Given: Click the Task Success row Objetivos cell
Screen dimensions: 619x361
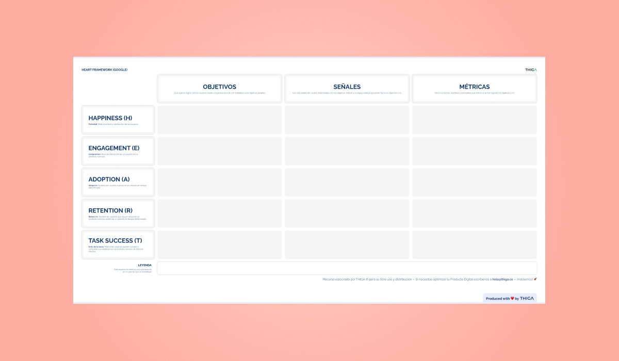Looking at the screenshot, I should pyautogui.click(x=220, y=244).
